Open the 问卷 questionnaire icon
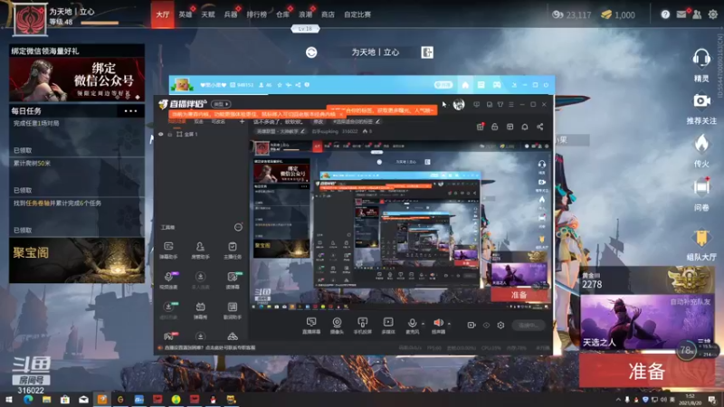 [701, 187]
